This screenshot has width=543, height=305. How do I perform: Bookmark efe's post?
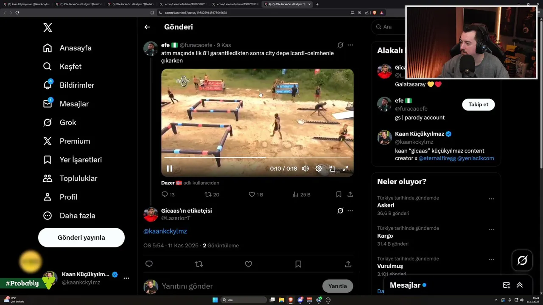click(x=339, y=194)
